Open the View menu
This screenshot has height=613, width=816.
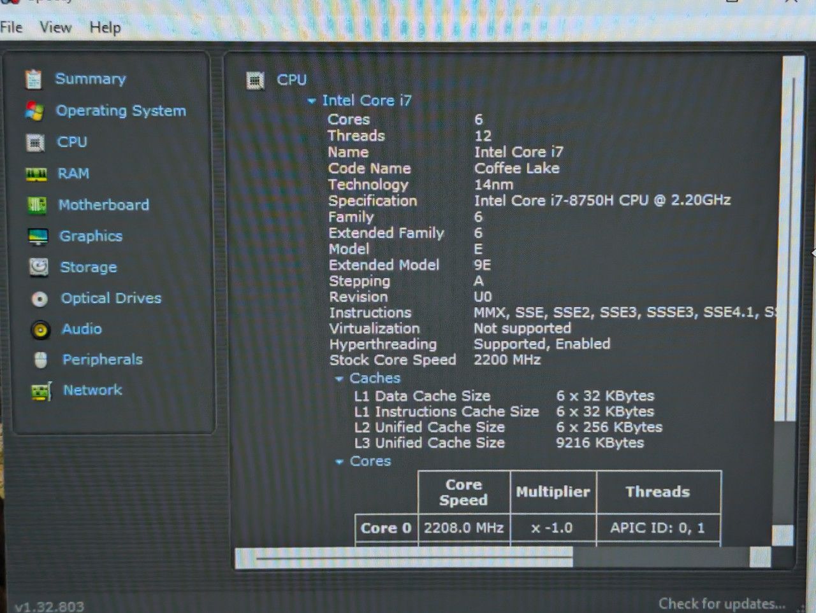tap(55, 27)
